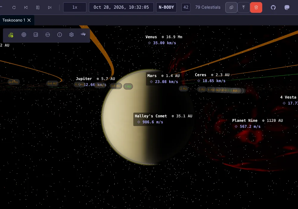Click the spacecraft toolbar icon
Screen dimensions: 298x209
point(83,34)
